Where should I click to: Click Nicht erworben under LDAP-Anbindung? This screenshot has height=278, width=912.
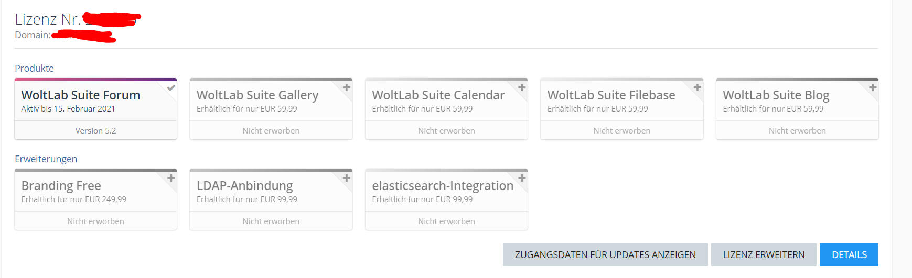pos(271,221)
